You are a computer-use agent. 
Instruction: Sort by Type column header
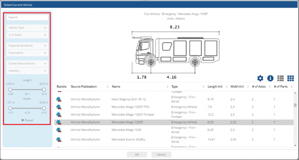click(174, 86)
